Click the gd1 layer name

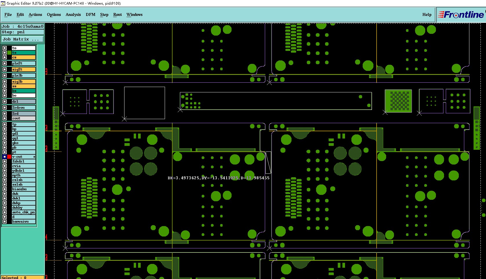[24, 134]
